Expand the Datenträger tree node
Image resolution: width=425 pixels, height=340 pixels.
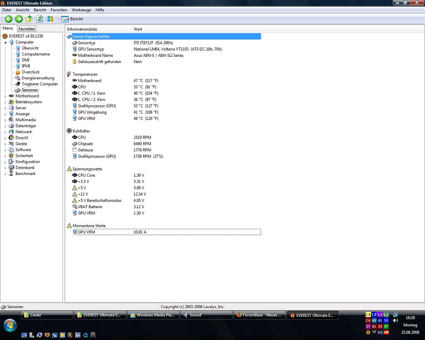click(5, 126)
